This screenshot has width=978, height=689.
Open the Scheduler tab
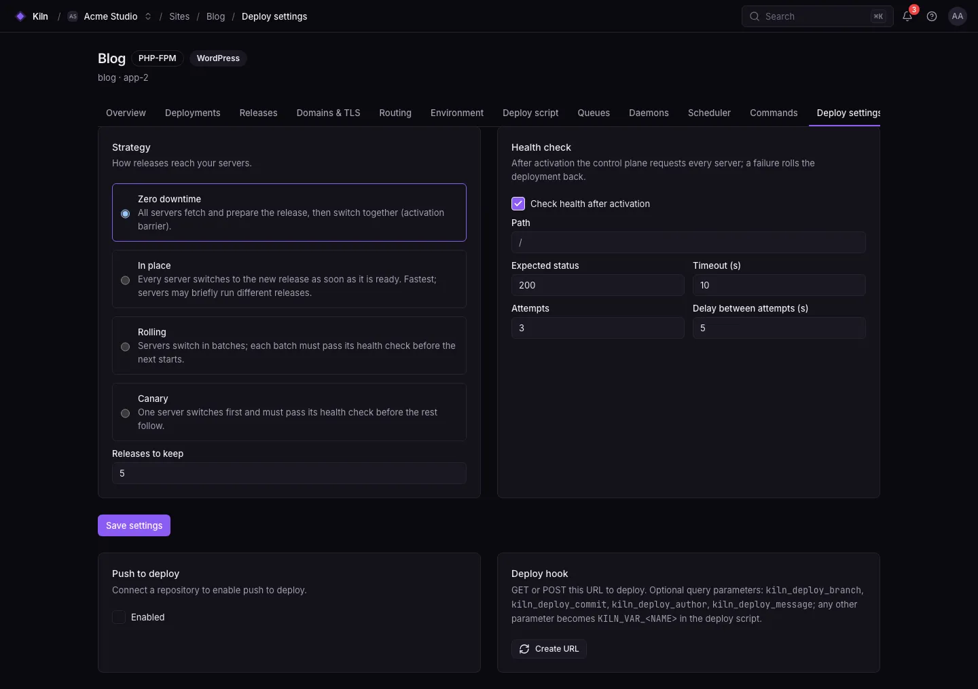[x=709, y=113]
